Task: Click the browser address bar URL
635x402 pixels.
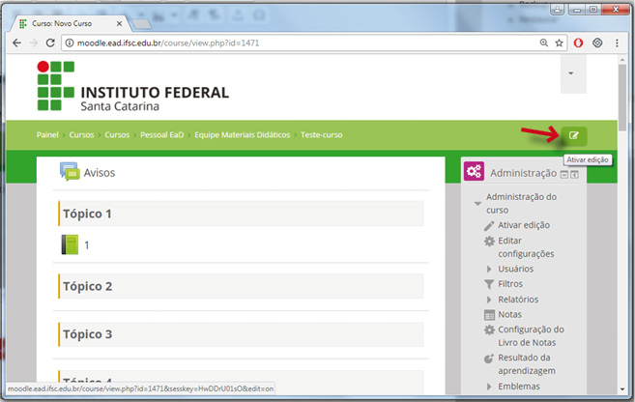Action: 290,43
